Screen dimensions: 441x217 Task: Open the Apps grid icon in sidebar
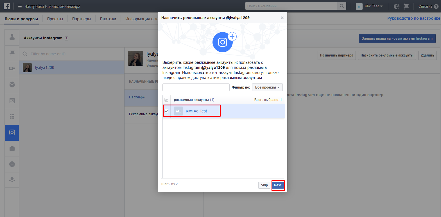[12, 116]
